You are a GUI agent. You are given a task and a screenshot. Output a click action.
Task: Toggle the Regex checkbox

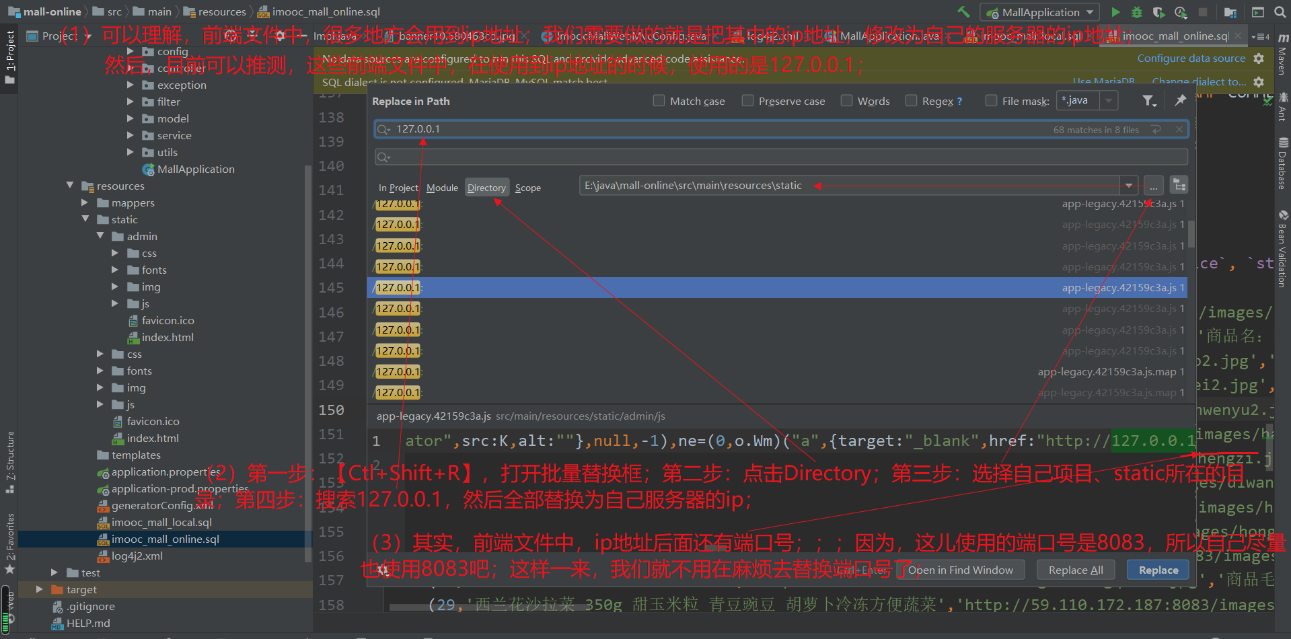tap(911, 101)
